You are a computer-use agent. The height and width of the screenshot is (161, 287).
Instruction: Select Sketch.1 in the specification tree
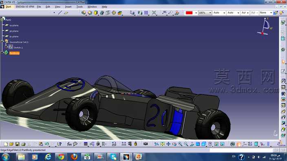pyautogui.click(x=18, y=48)
